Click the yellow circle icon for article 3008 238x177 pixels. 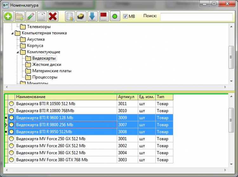11,132
